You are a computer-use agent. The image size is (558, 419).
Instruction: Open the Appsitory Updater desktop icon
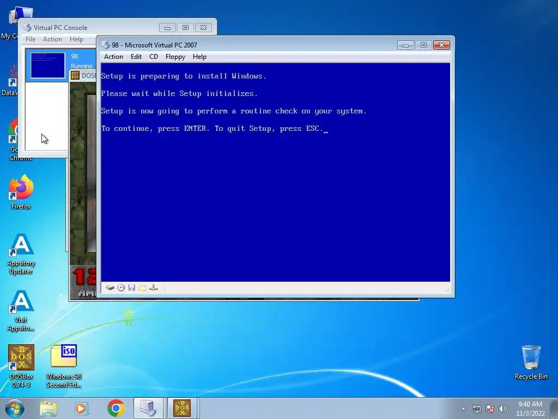pyautogui.click(x=21, y=254)
